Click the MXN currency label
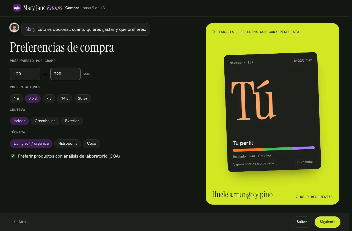This screenshot has height=231, width=352. [x=87, y=74]
